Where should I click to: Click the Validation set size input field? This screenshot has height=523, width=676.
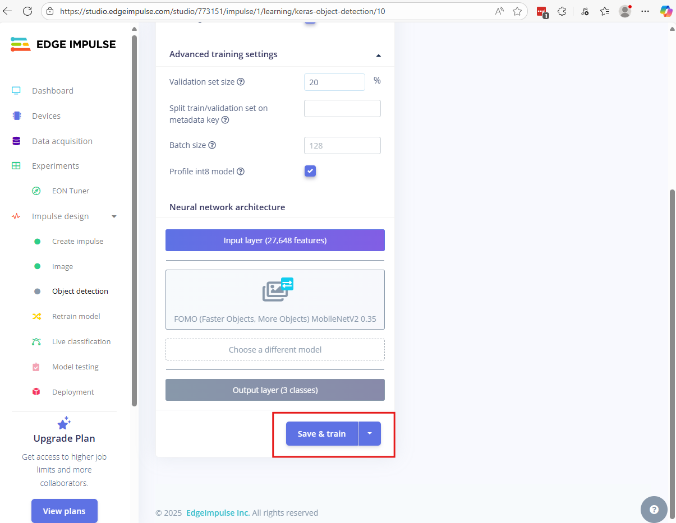(x=334, y=82)
